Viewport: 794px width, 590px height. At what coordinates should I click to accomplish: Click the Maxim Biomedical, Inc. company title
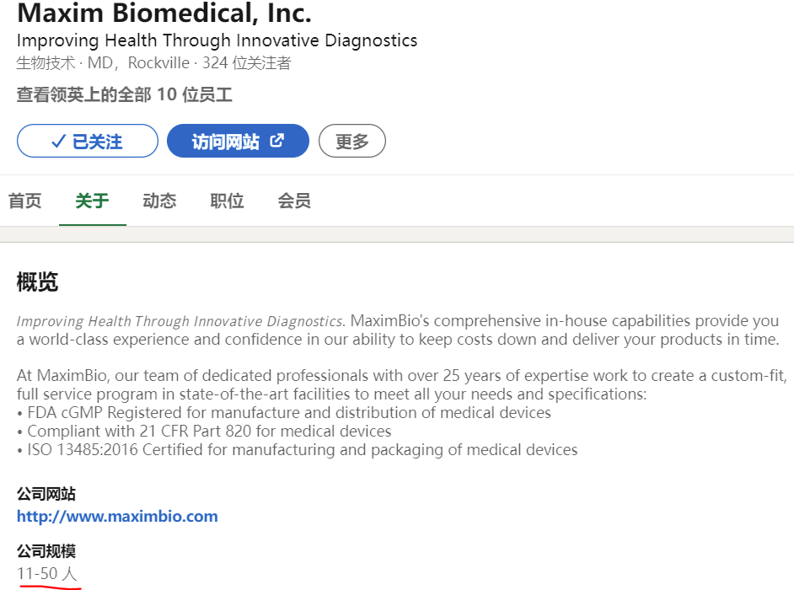click(164, 13)
